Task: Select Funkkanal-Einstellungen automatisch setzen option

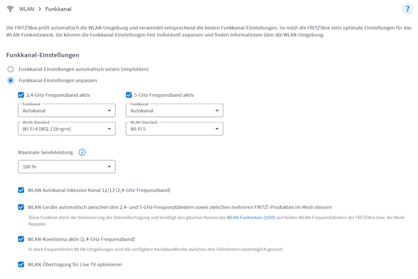Action: pyautogui.click(x=11, y=69)
